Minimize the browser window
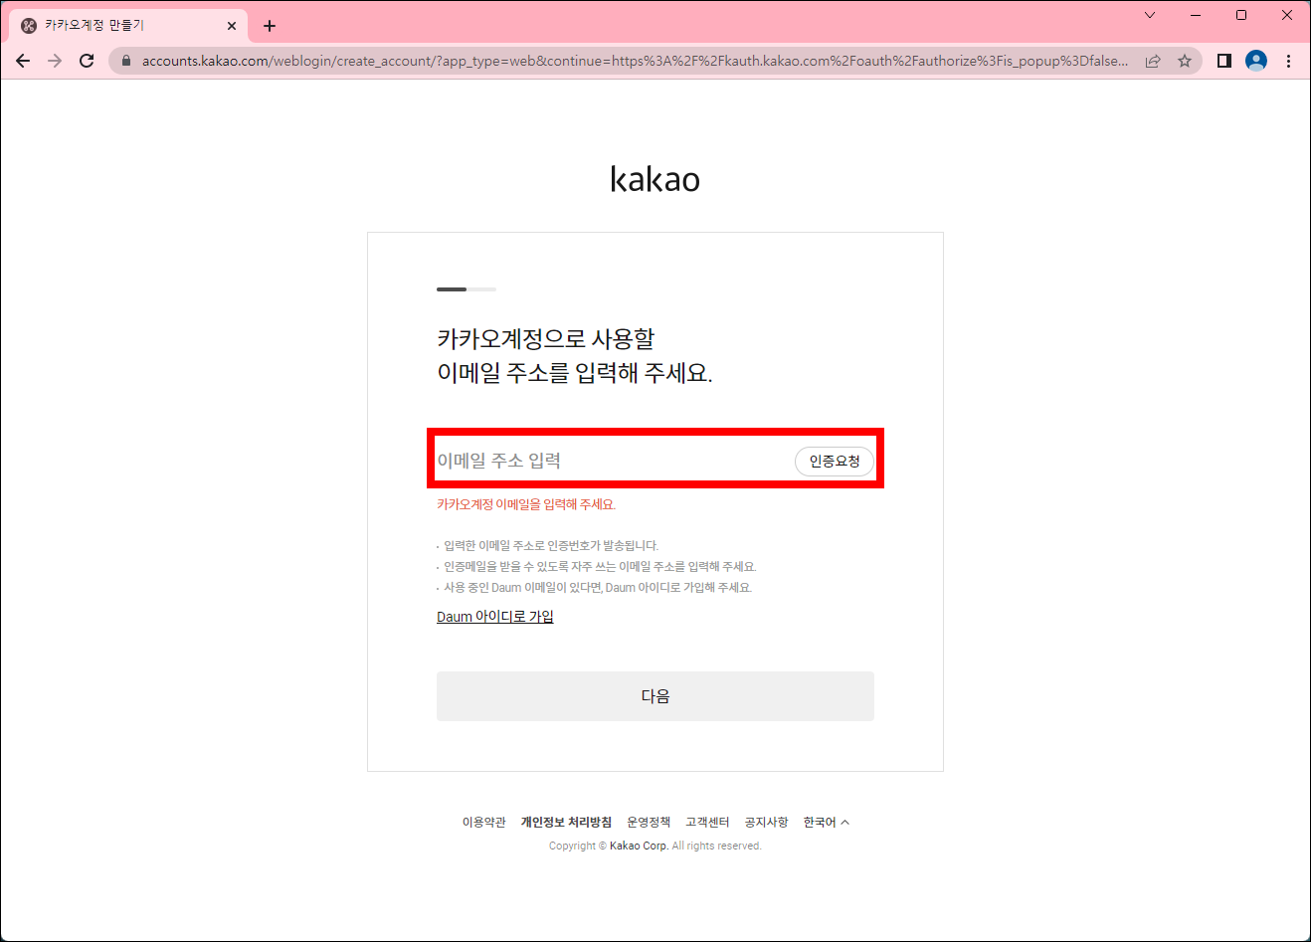Image resolution: width=1311 pixels, height=942 pixels. pos(1196,15)
